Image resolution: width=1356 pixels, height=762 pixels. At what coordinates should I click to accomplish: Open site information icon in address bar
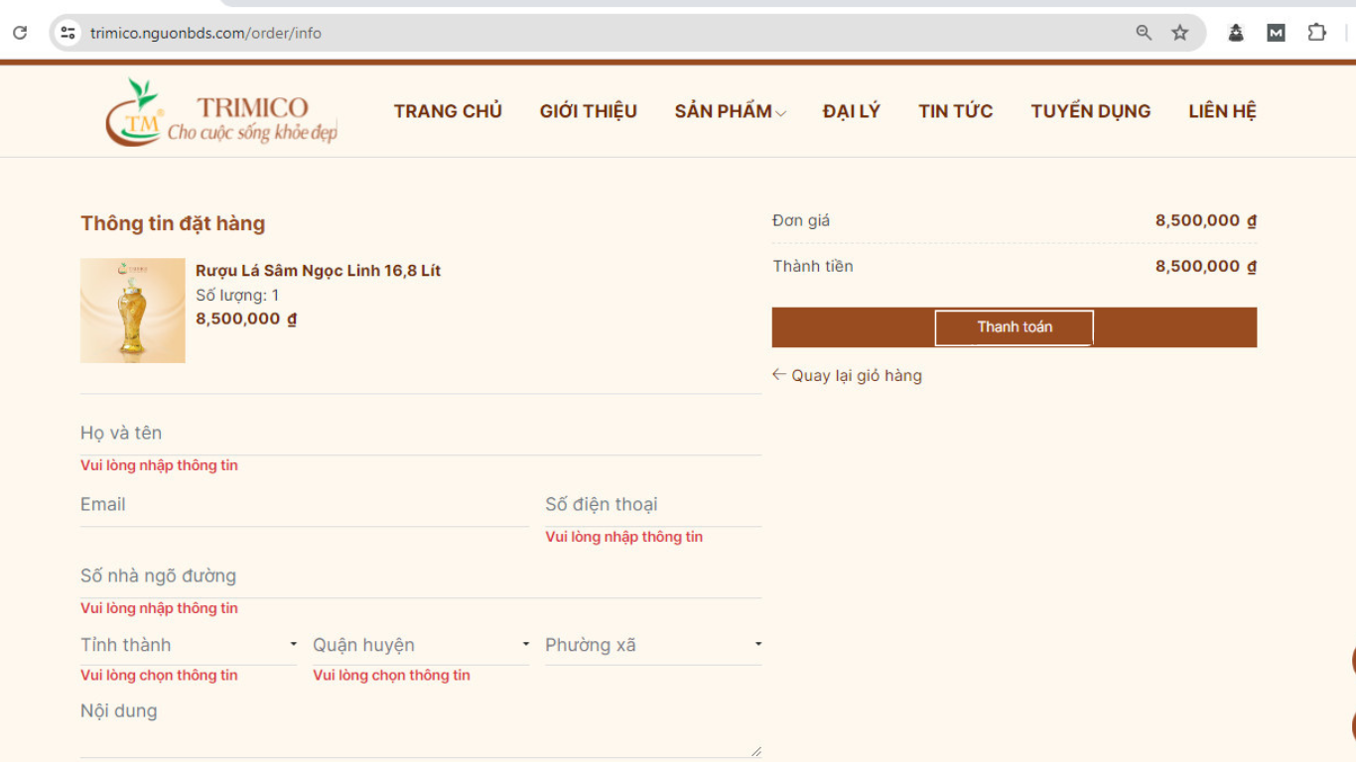point(68,33)
